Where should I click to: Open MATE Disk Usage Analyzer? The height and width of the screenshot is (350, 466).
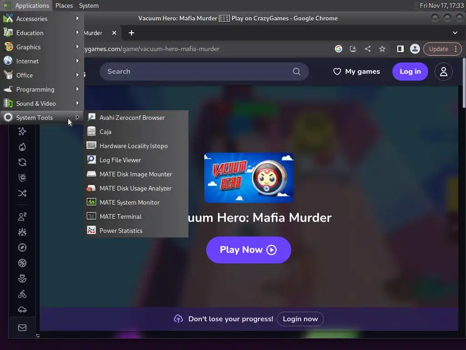click(x=136, y=188)
